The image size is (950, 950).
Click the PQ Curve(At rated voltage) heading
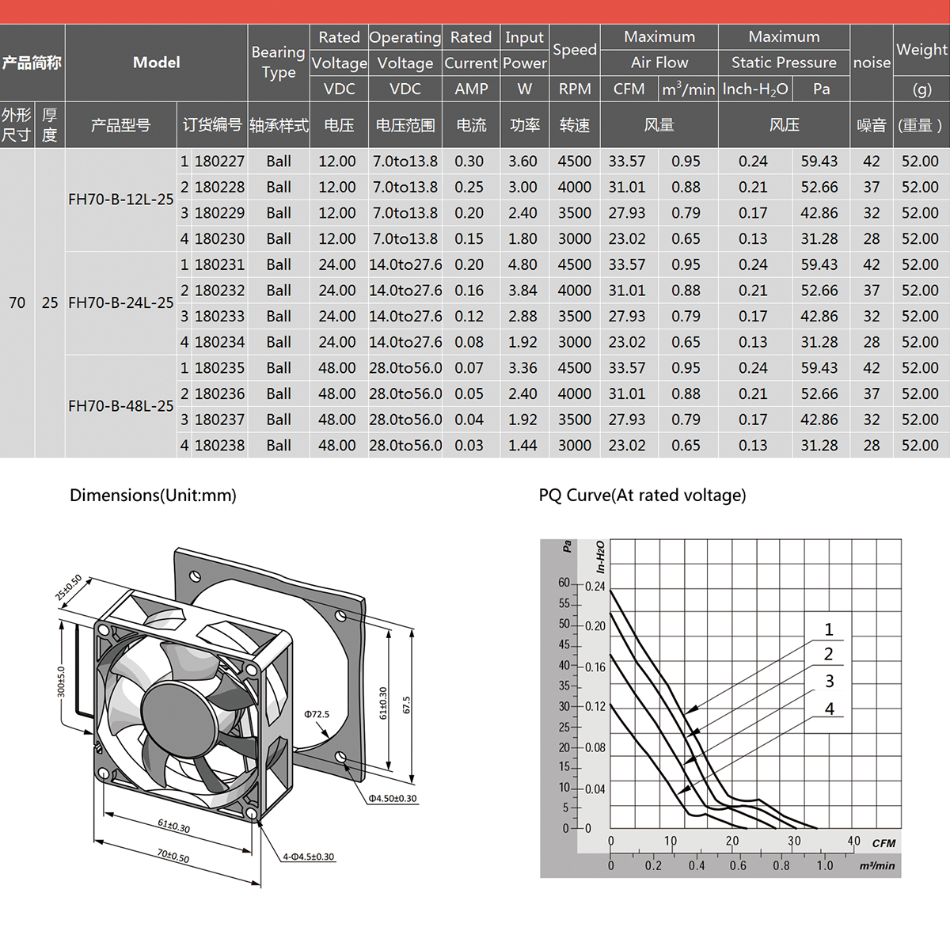[642, 496]
